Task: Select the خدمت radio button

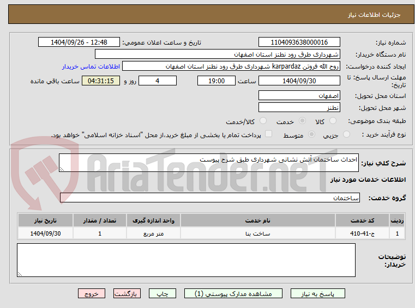Action: pos(302,121)
